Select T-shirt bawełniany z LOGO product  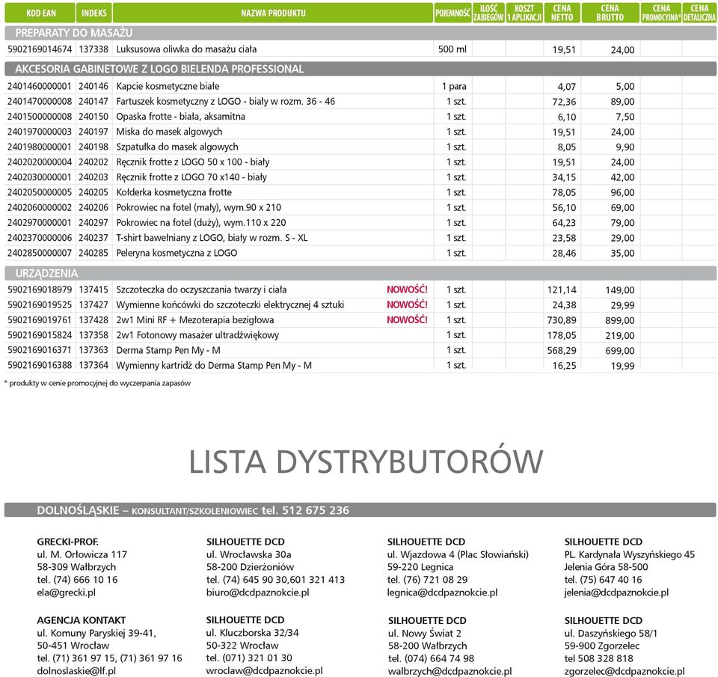(x=212, y=238)
